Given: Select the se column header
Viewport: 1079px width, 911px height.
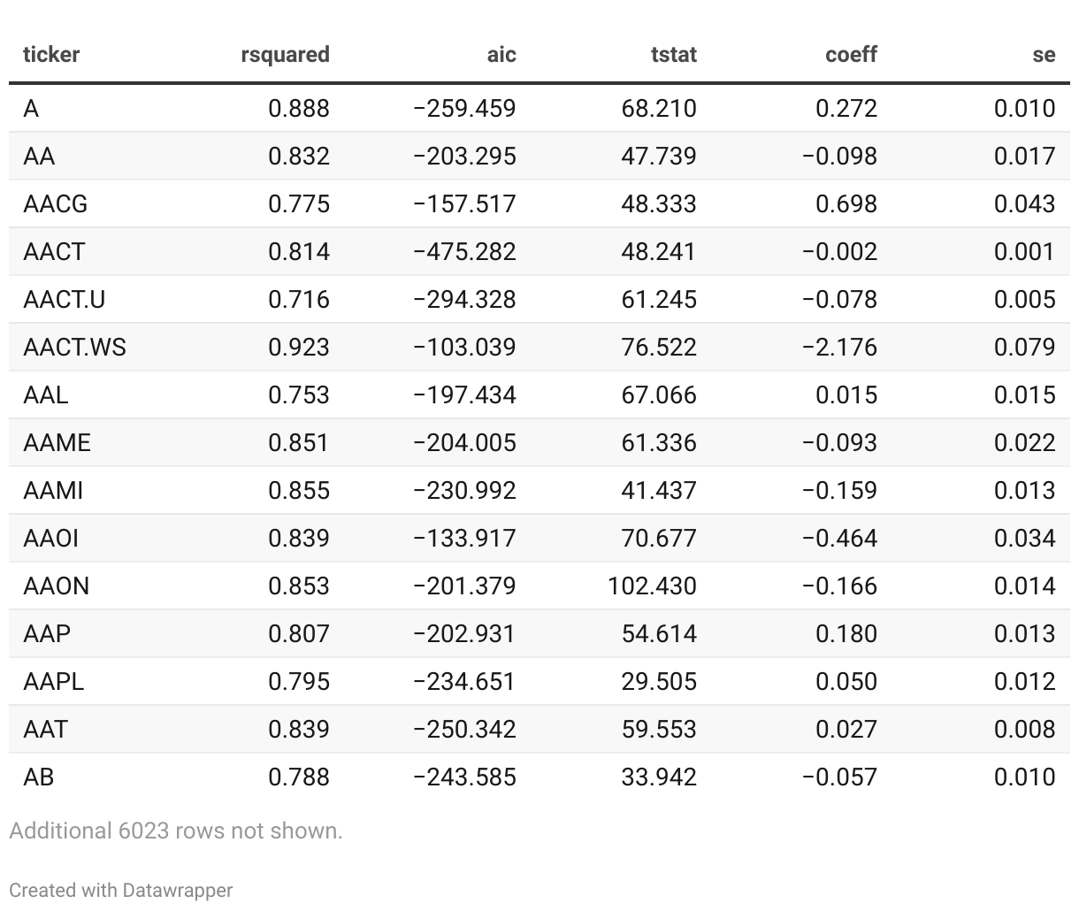Looking at the screenshot, I should 1044,55.
